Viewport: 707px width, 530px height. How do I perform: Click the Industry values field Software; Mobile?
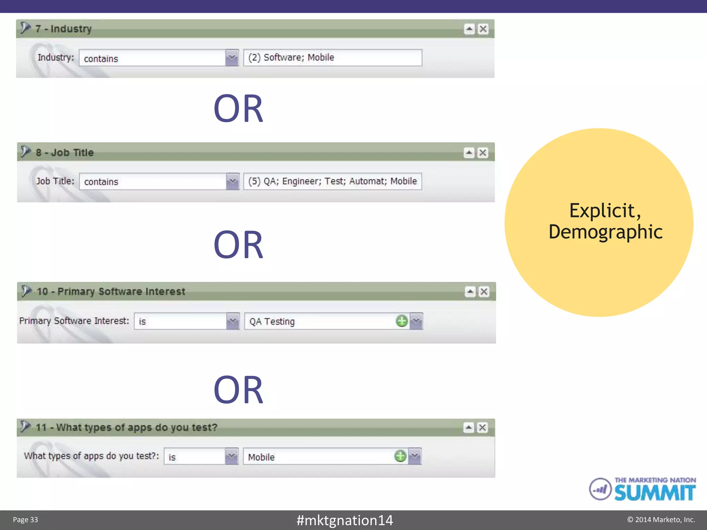tap(333, 58)
